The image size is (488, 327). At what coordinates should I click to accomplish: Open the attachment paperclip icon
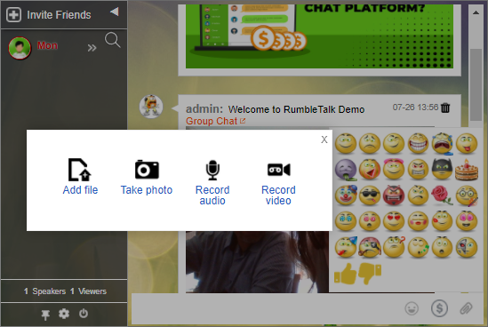point(466,308)
